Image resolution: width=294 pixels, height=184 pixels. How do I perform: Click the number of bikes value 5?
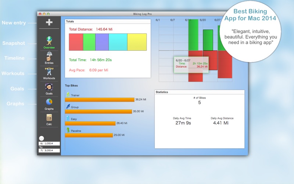(200, 103)
